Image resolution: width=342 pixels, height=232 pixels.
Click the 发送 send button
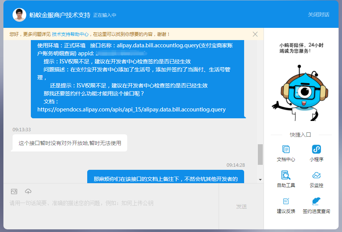pos(241,206)
